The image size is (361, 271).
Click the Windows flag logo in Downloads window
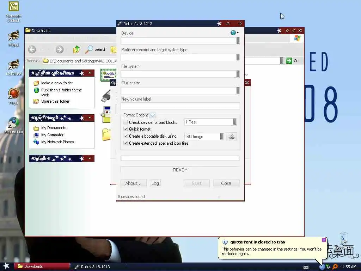click(x=297, y=38)
